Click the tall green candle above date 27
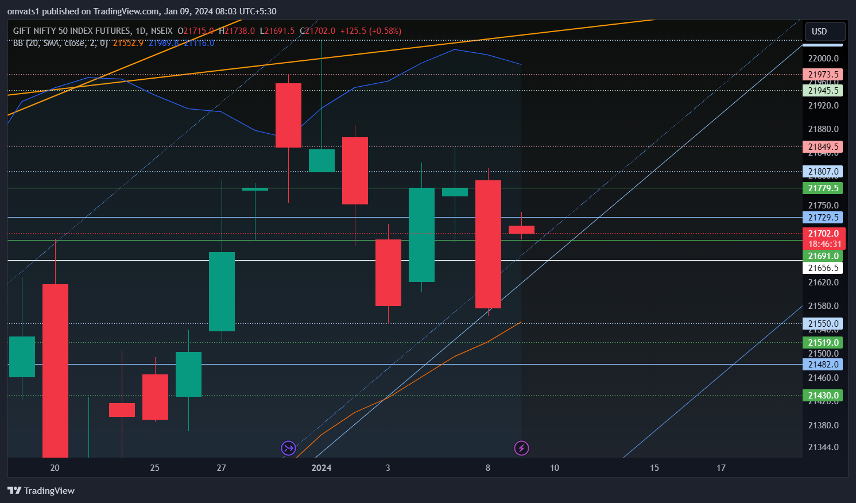Screen dimensions: 856x503 (222, 292)
